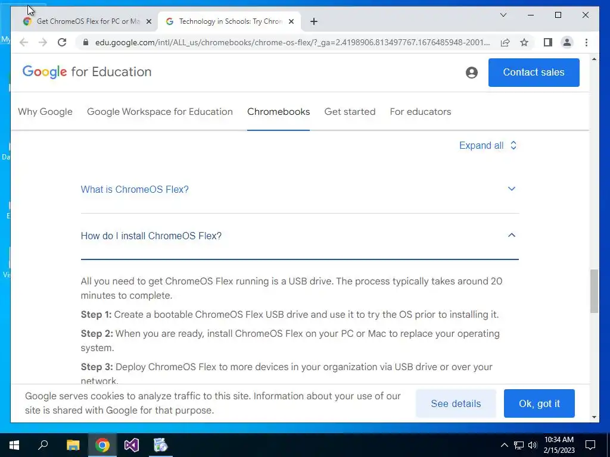
Task: Click the network status tray icon
Action: [x=519, y=445]
